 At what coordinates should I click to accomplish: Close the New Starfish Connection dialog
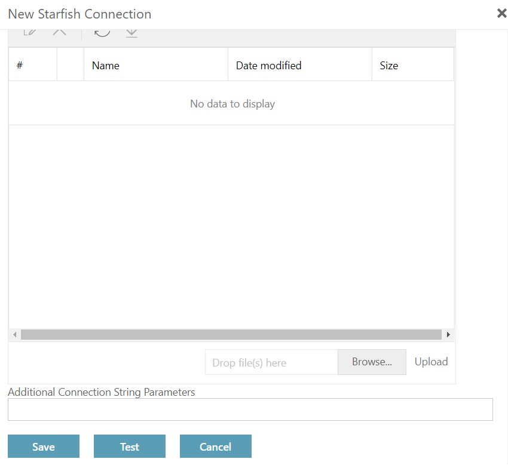point(502,13)
